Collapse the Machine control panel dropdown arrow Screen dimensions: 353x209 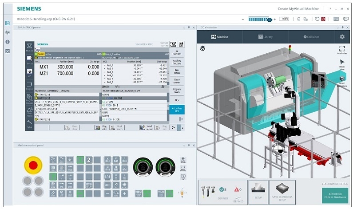(184, 146)
